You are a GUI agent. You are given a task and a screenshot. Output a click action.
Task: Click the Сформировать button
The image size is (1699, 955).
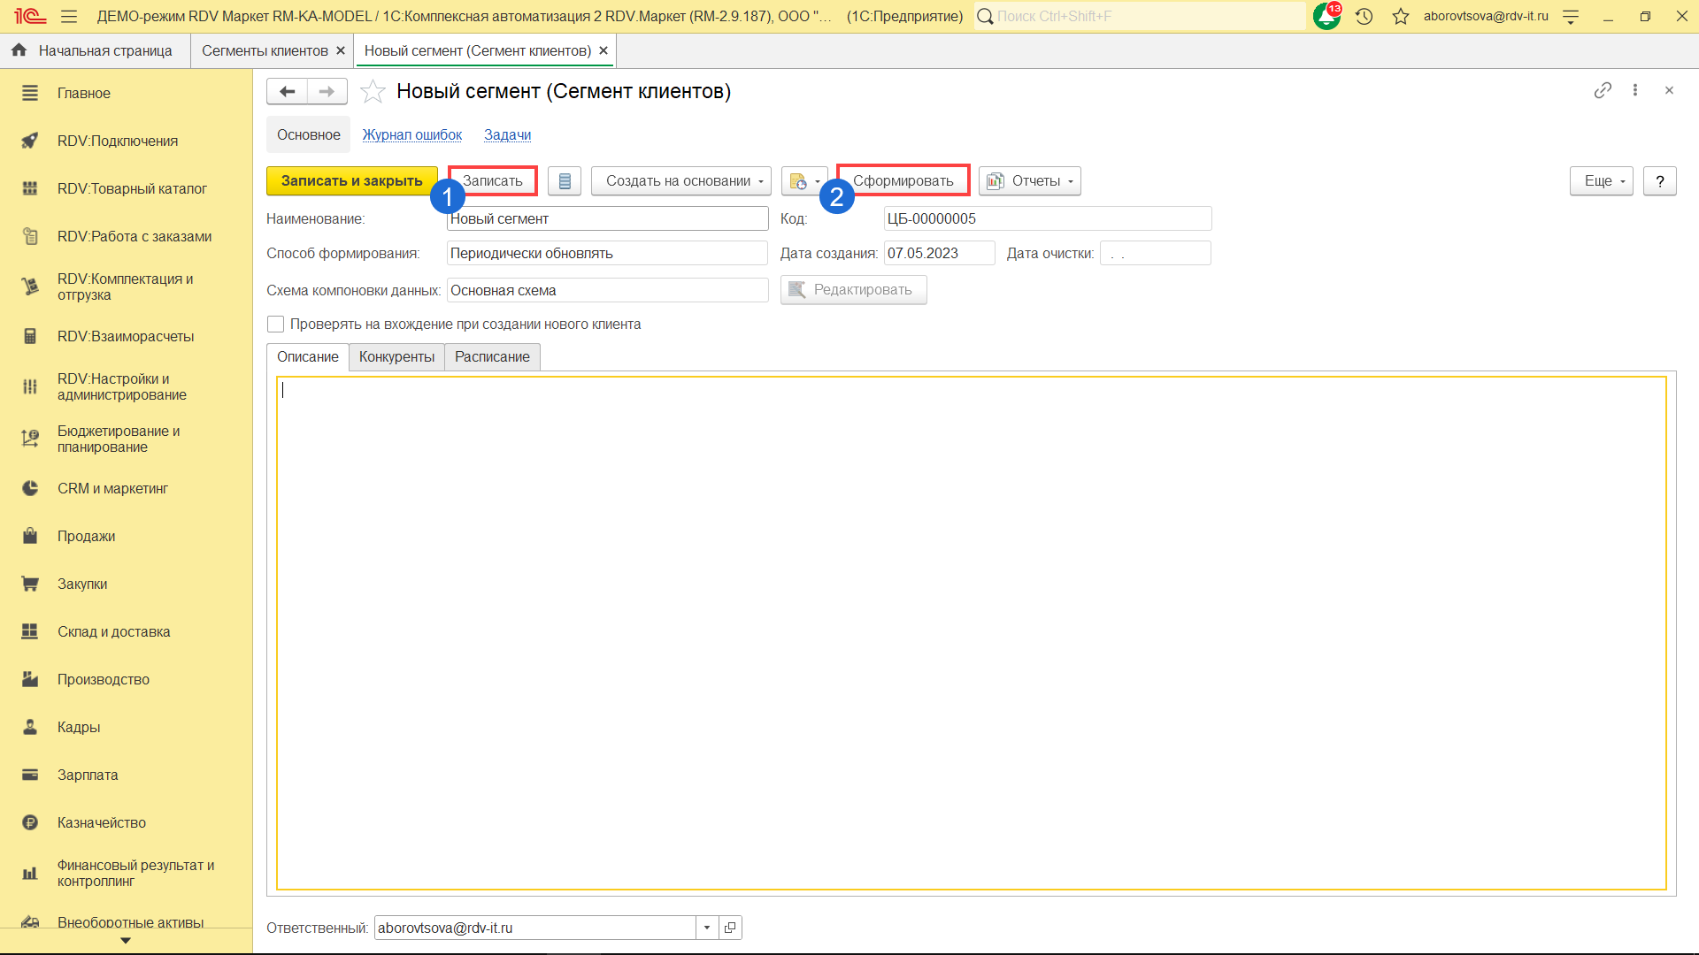(903, 181)
